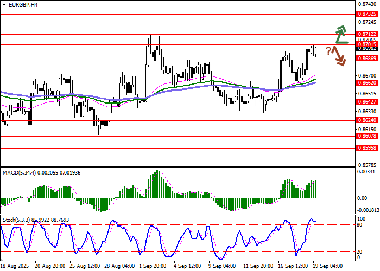Click the 0.87325 red price level tag
This screenshot has width=380, height=271.
click(x=366, y=14)
